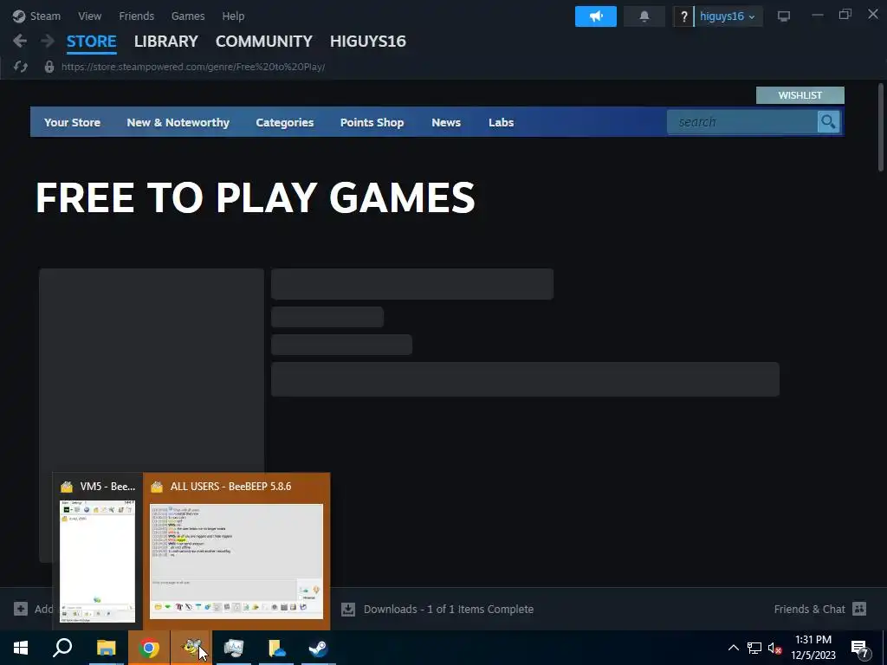This screenshot has width=887, height=665.
Task: Switch to the COMMUNITY tab
Action: [263, 42]
